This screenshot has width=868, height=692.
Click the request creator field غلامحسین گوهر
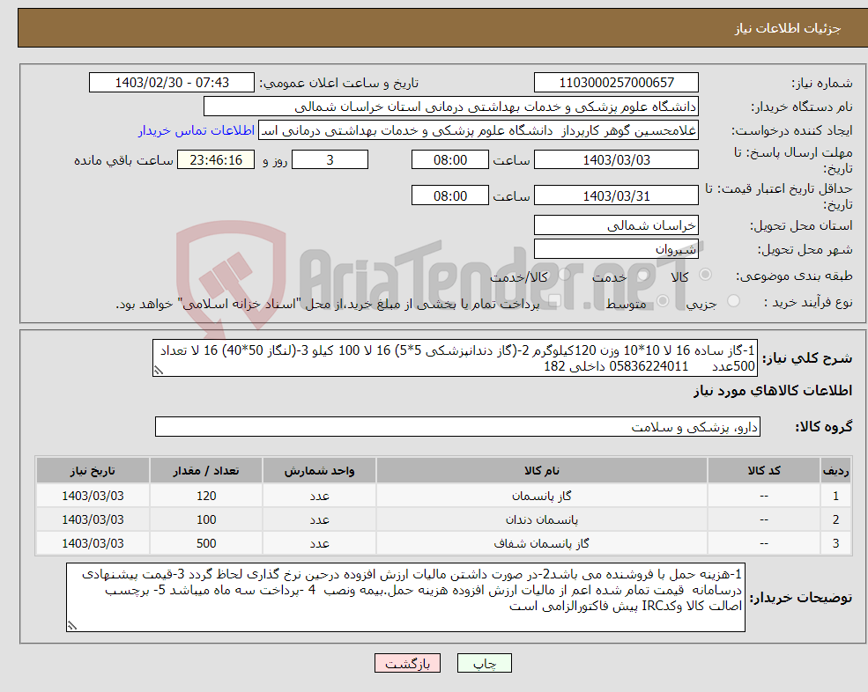(x=479, y=130)
